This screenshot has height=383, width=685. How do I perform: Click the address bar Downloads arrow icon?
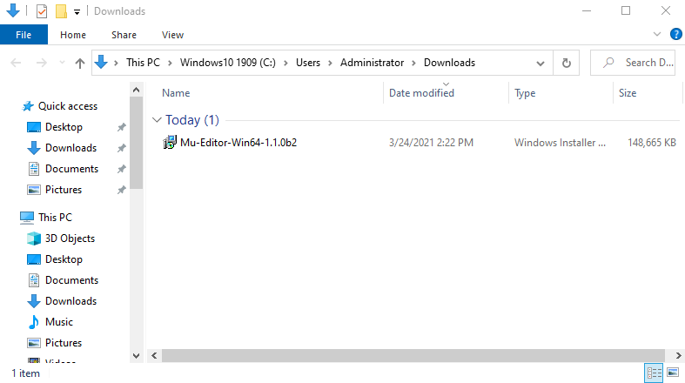click(x=101, y=62)
